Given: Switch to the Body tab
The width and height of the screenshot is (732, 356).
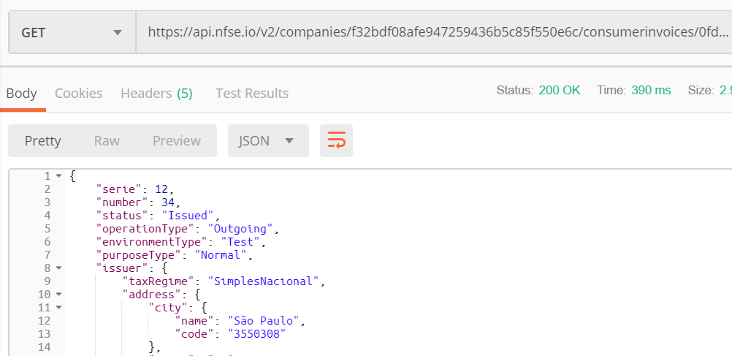Looking at the screenshot, I should coord(22,94).
